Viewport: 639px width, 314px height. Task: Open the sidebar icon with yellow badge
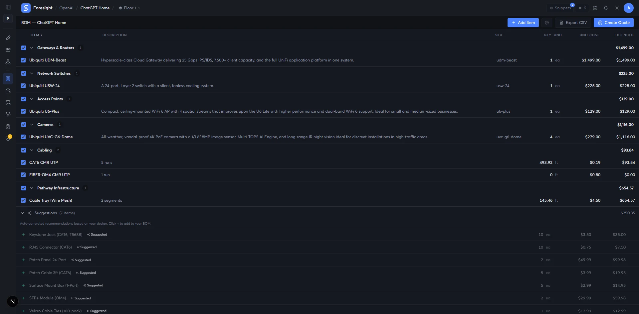coord(8,138)
